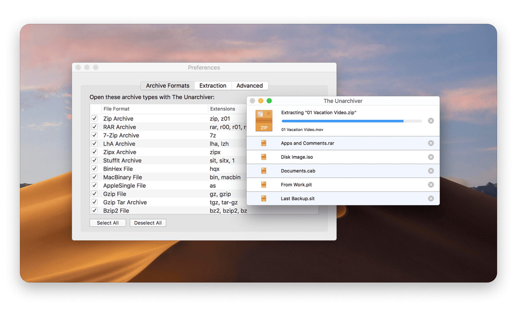
Task: Toggle the 7-Zip Archive checkbox
Action: pos(94,135)
